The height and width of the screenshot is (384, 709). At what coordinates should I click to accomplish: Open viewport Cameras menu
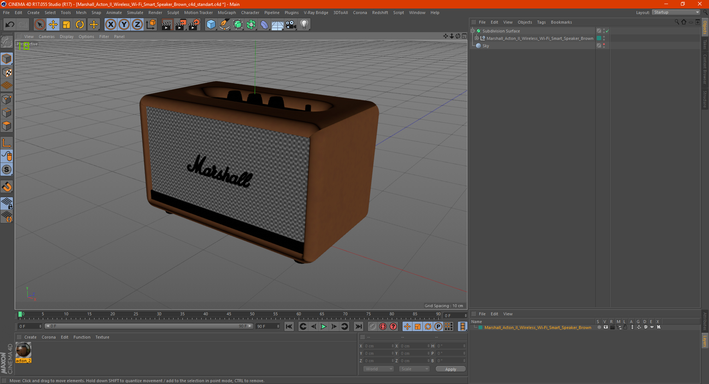[47, 37]
